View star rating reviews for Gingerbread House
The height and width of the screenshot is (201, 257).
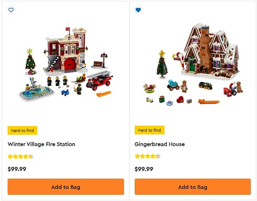(x=148, y=156)
